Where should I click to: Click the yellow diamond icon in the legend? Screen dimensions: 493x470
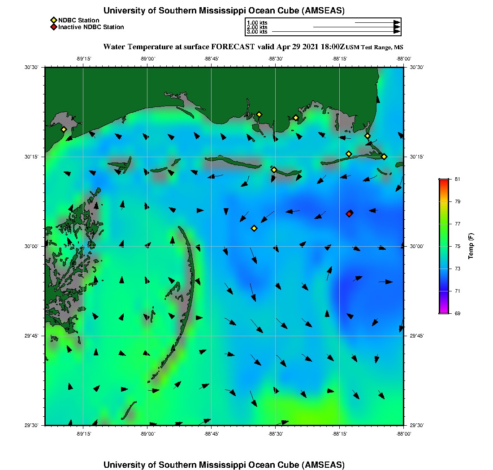pos(53,21)
